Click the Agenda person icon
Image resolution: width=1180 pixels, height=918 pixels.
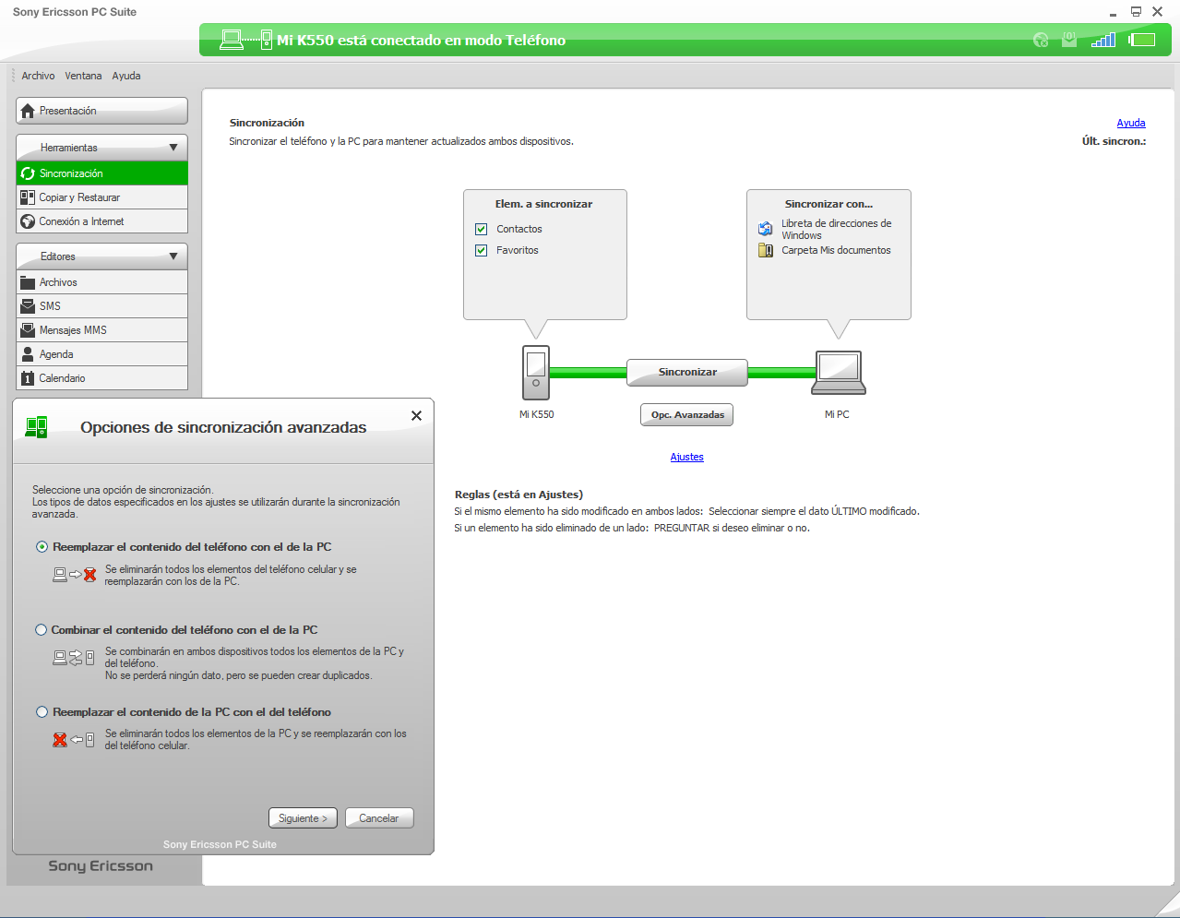[28, 354]
